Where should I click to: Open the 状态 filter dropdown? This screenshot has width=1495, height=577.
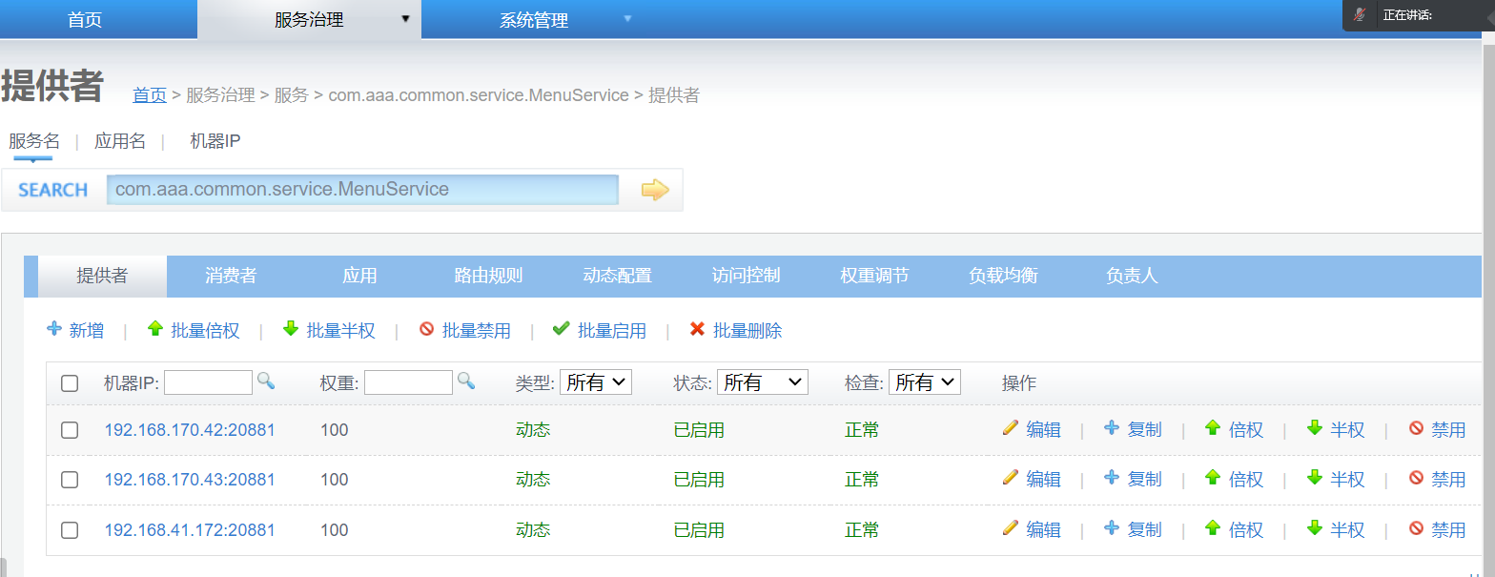pyautogui.click(x=763, y=382)
